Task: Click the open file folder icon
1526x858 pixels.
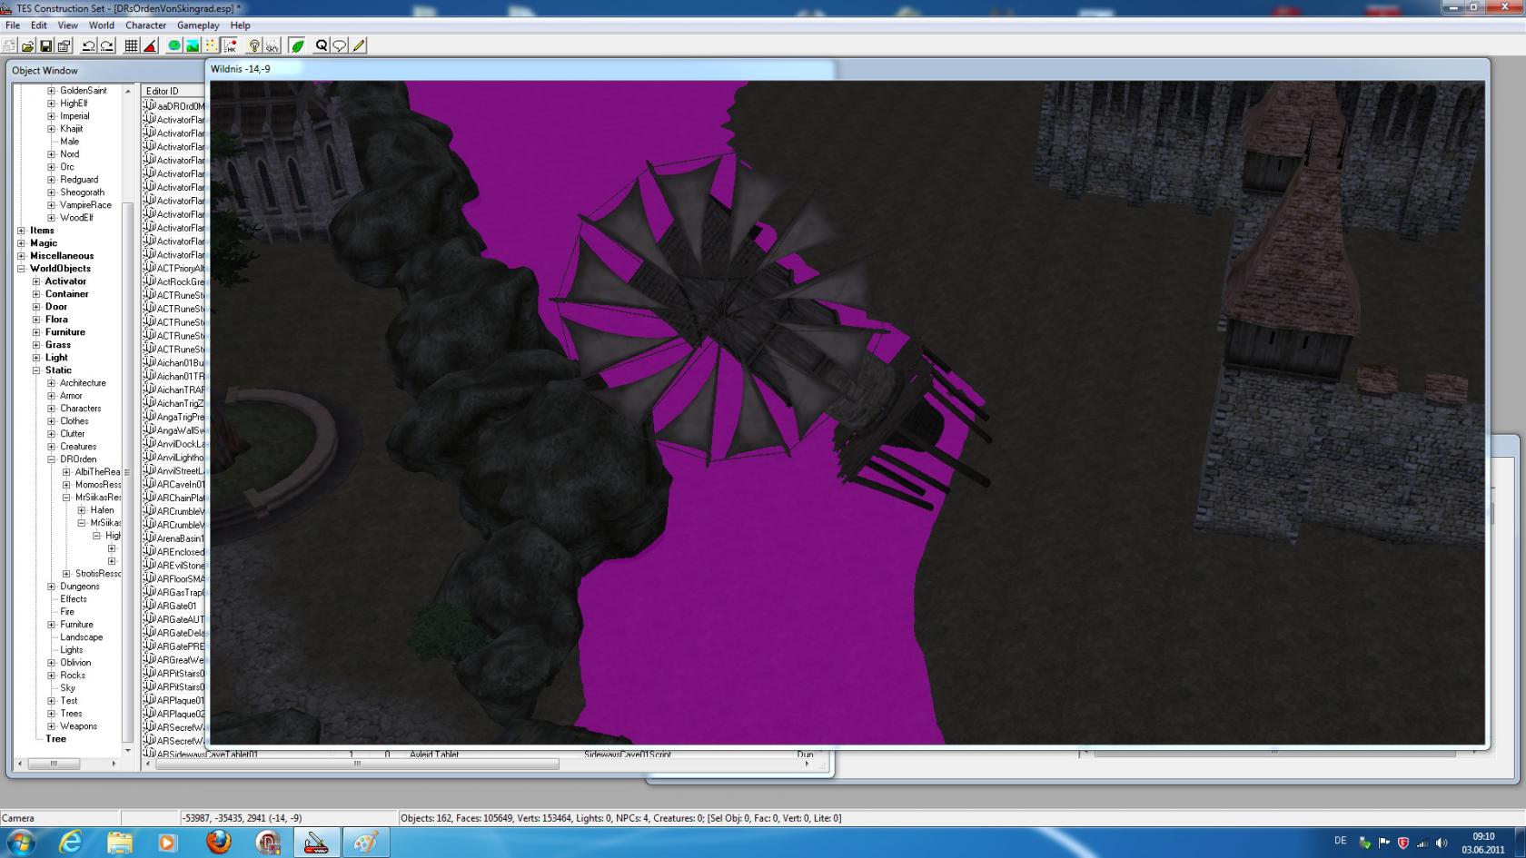Action: pos(28,45)
